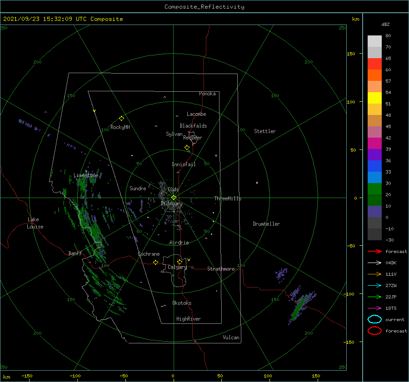Click the white plus marker west of Drumheller

point(257,183)
